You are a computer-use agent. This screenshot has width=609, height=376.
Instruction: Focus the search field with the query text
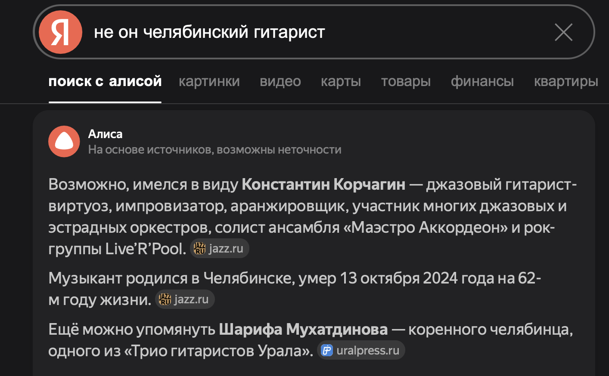coord(301,32)
